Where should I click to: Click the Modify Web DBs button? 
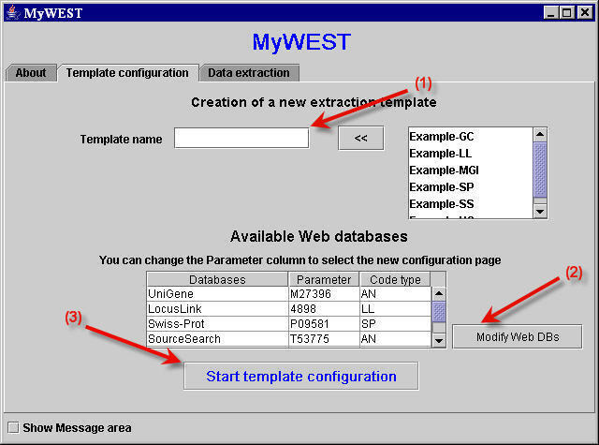click(518, 337)
